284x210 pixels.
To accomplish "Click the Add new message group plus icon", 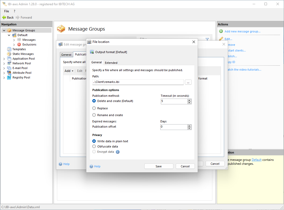I will tap(221, 31).
